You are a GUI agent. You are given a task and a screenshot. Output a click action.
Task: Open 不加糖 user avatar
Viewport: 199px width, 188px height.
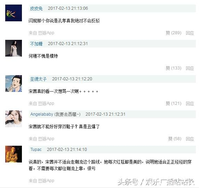click(x=14, y=48)
